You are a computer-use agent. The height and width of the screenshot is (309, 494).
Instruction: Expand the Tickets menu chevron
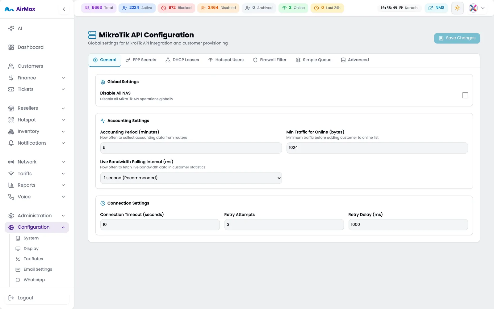tap(63, 89)
